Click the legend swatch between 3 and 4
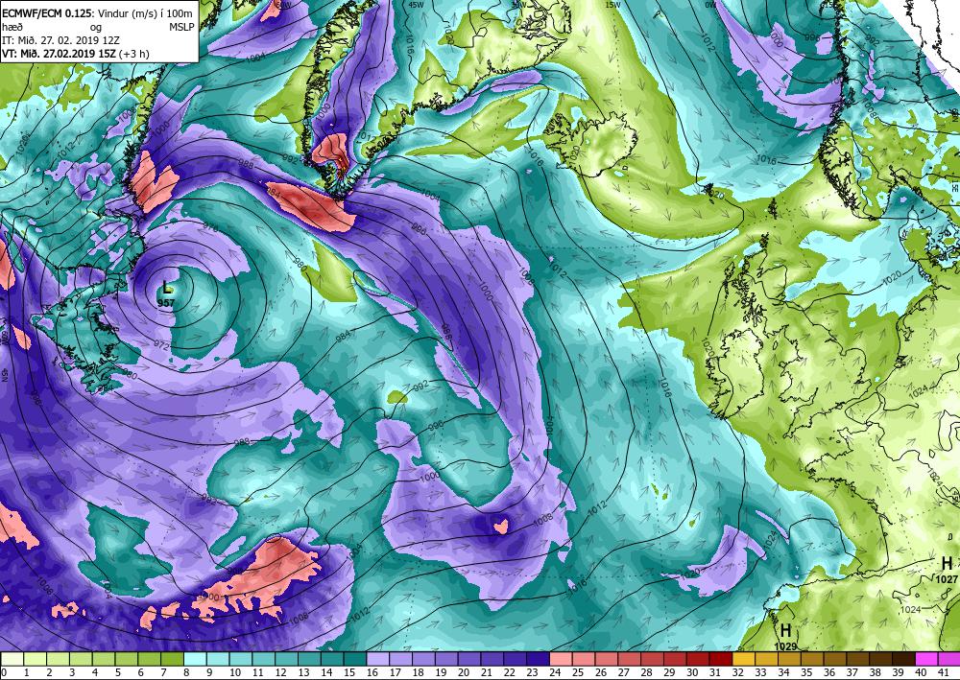 pyautogui.click(x=82, y=659)
